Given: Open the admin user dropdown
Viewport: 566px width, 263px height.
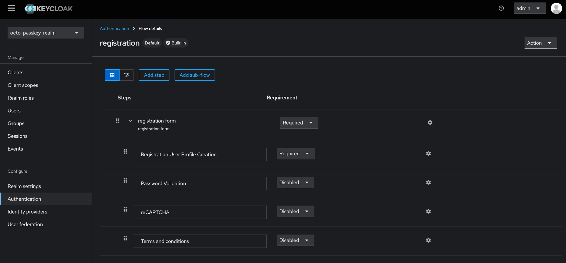Looking at the screenshot, I should point(529,8).
